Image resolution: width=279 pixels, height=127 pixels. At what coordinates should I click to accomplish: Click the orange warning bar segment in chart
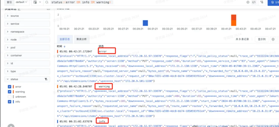pos(234,23)
